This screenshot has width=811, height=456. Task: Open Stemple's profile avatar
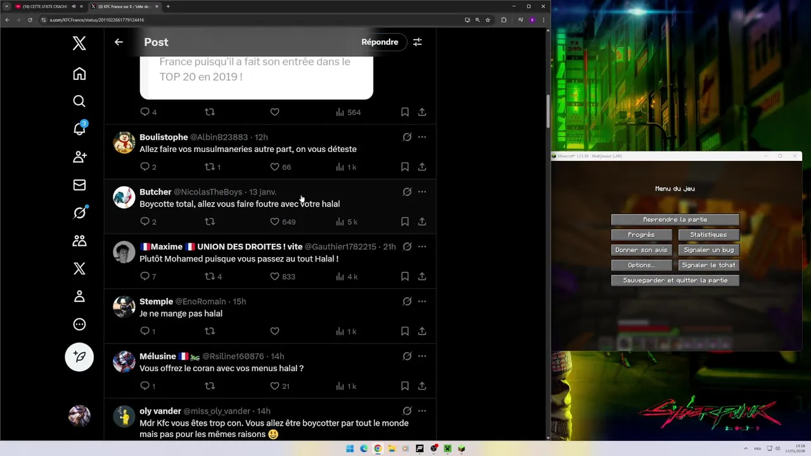click(x=124, y=307)
